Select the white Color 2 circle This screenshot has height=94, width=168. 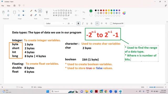pyautogui.click(x=91, y=15)
